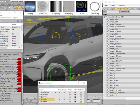The image size is (140, 105).
Task: Expand the wheels layer
Action: tap(40, 101)
